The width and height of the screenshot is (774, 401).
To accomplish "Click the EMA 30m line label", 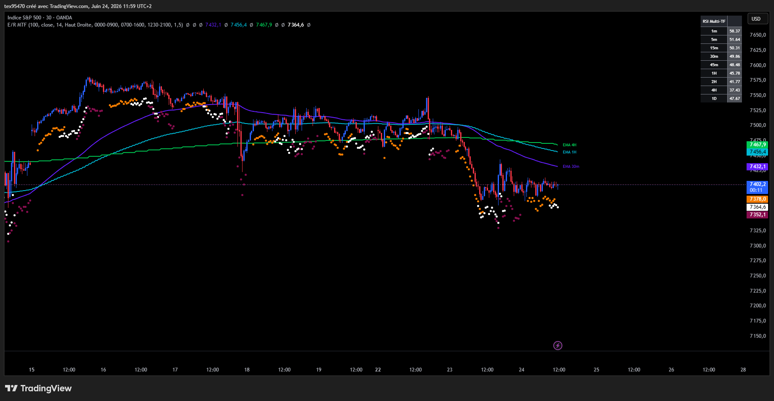I will click(x=571, y=167).
